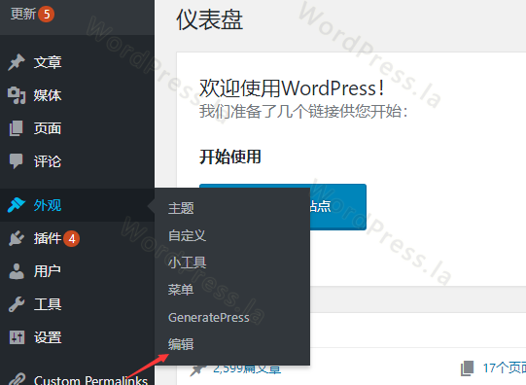
Task: Click the pushpin icon beside 文章
Action: point(17,62)
